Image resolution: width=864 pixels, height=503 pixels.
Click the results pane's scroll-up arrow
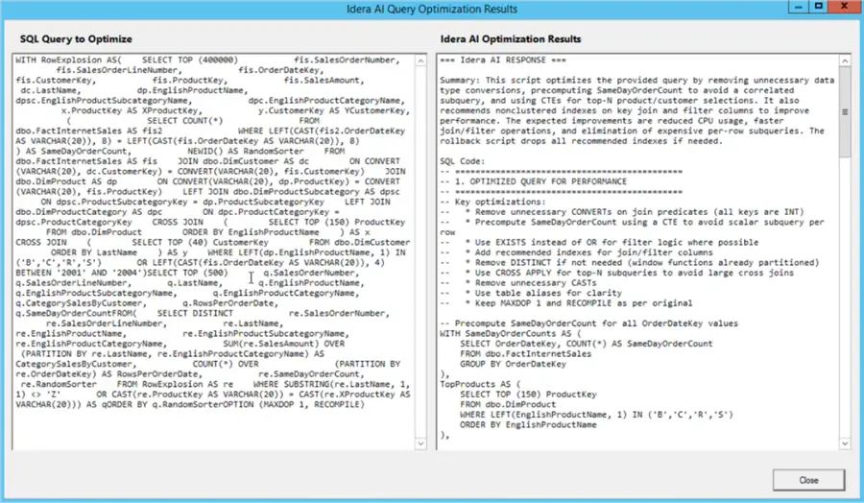tap(845, 60)
